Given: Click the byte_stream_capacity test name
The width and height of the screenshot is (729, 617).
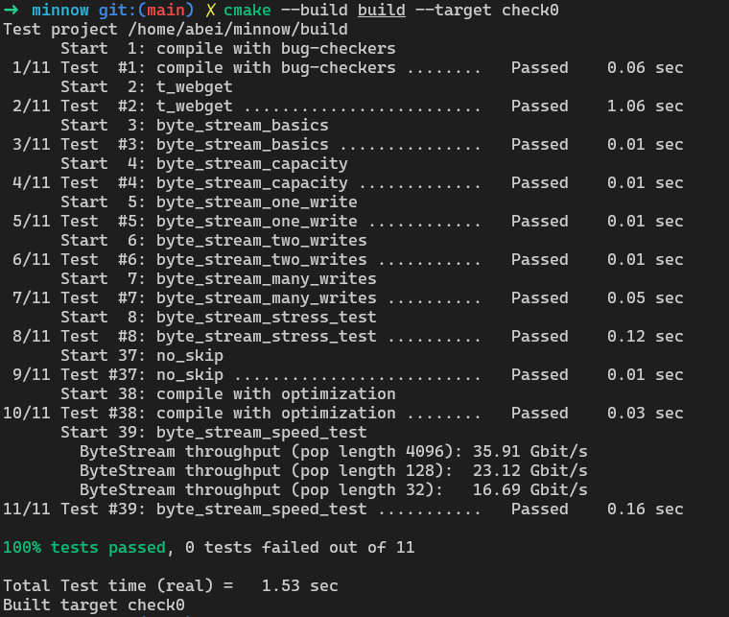Looking at the screenshot, I should (251, 182).
